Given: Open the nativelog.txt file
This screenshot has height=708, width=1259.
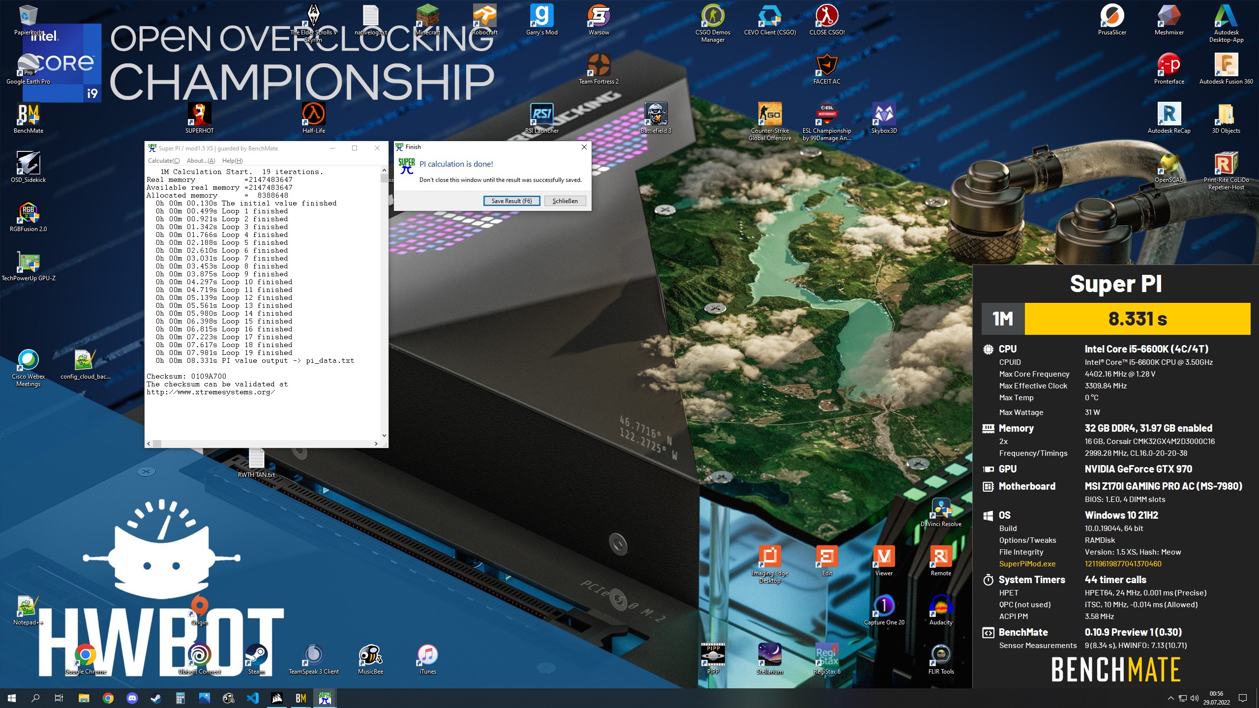Looking at the screenshot, I should tap(370, 20).
